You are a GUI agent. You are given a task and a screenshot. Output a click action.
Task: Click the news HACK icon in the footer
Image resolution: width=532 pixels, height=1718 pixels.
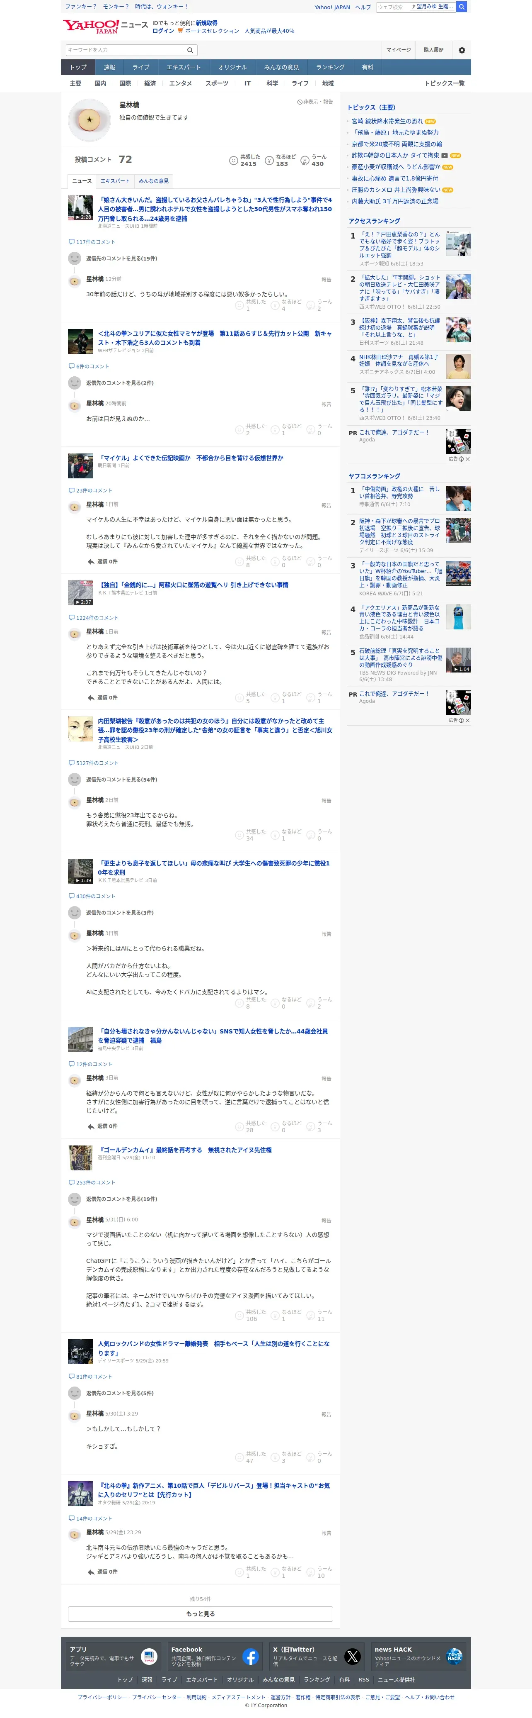coord(454,1657)
